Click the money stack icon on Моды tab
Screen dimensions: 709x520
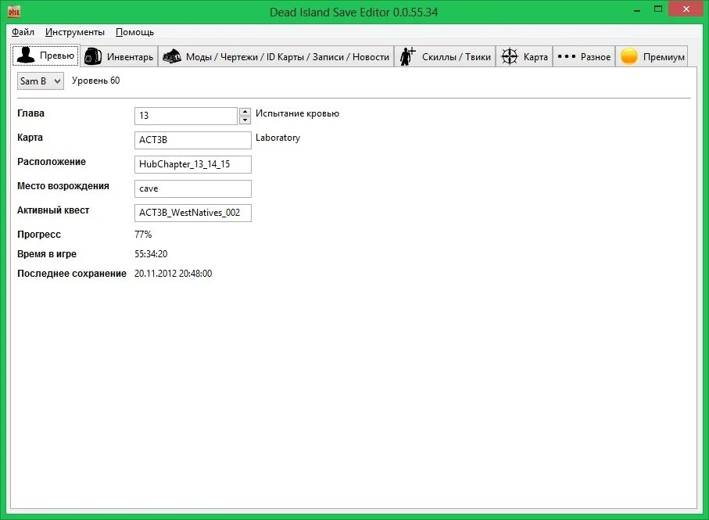pyautogui.click(x=172, y=56)
